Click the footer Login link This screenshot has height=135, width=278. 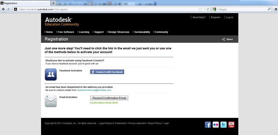click(x=166, y=123)
